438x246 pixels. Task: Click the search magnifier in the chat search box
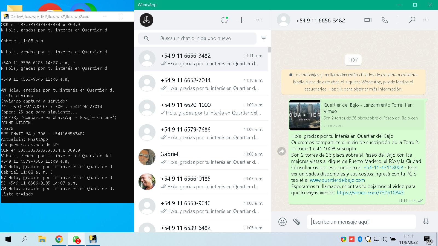(x=146, y=38)
